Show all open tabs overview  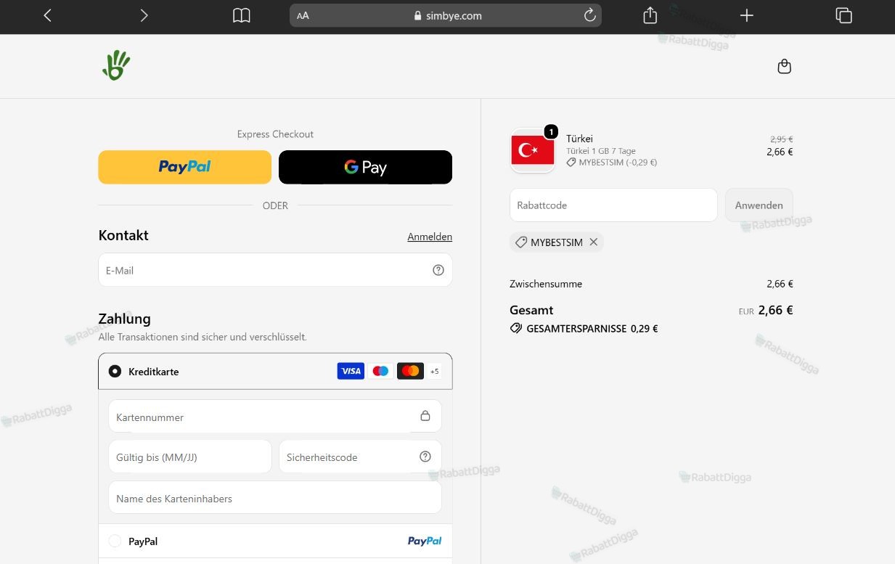[843, 15]
